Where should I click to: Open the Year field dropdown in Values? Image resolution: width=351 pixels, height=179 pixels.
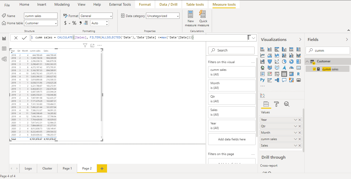pos(296,120)
